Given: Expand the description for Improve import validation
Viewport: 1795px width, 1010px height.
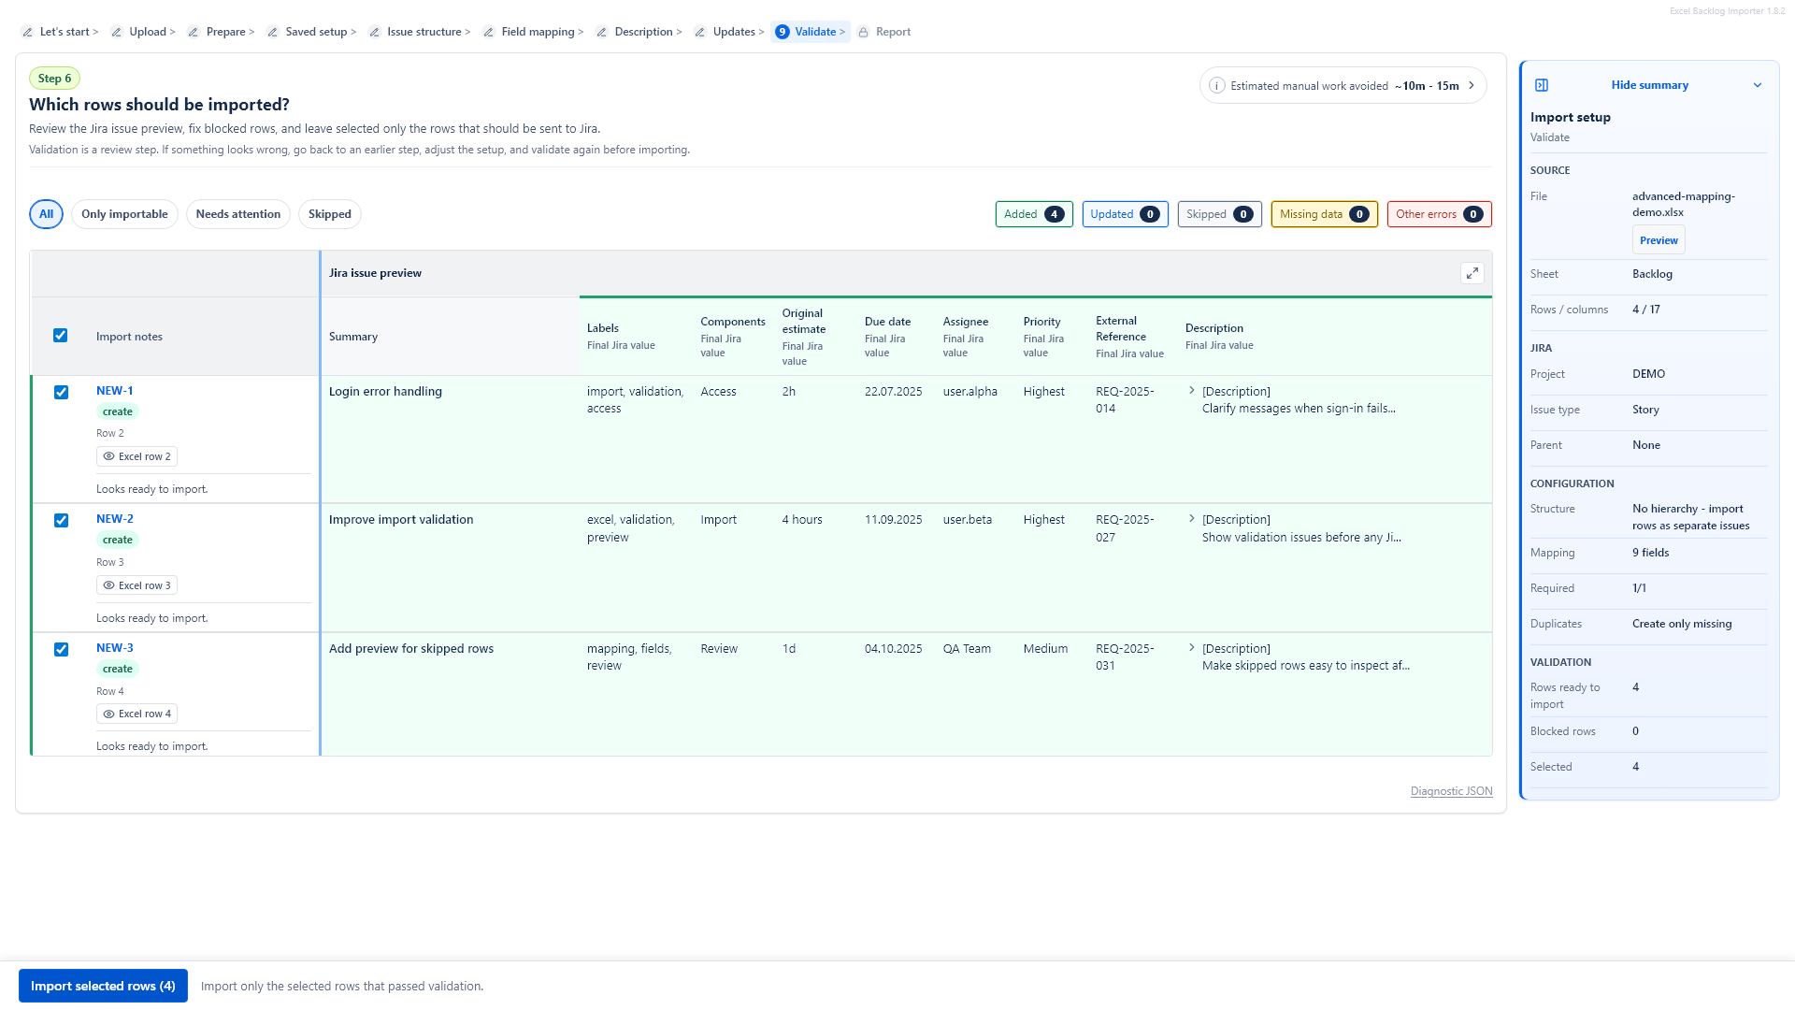Looking at the screenshot, I should [1191, 518].
